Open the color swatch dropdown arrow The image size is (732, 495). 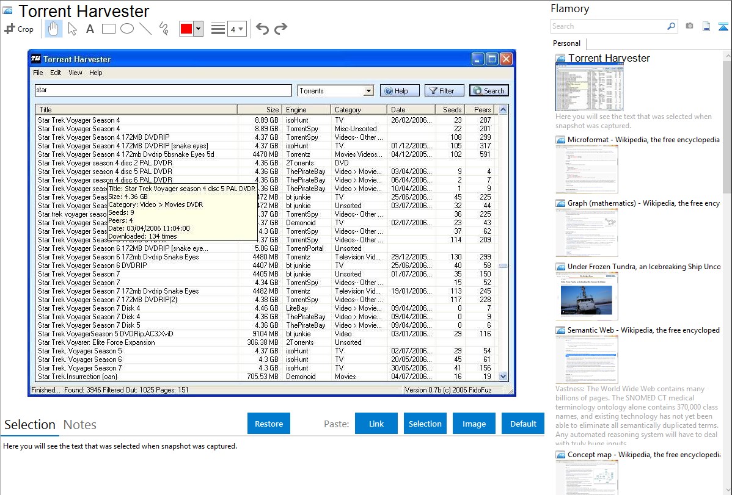click(199, 29)
